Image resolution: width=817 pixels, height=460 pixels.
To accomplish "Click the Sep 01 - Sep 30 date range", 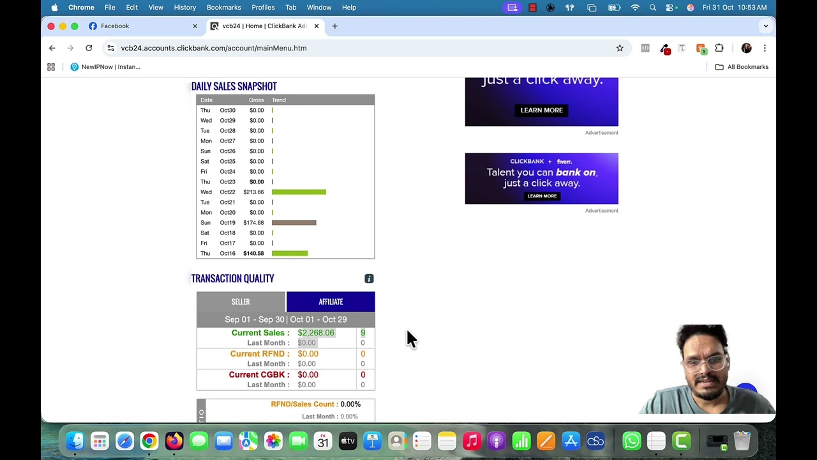I will click(x=255, y=319).
